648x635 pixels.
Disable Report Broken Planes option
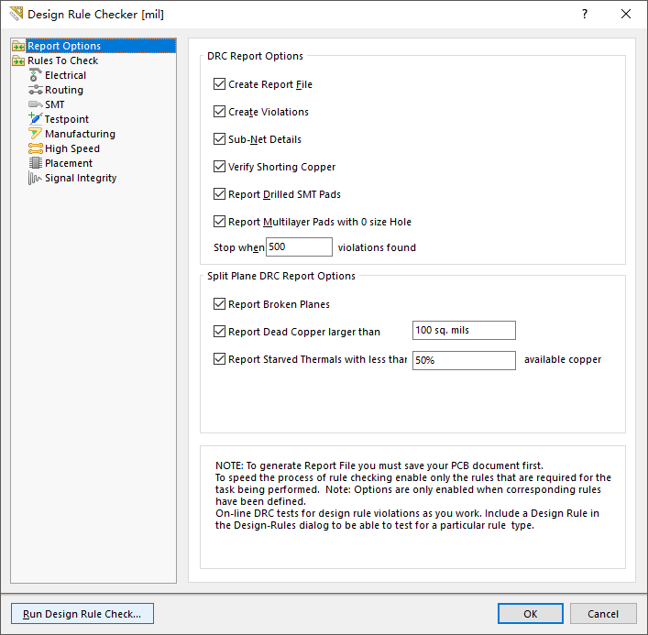coord(219,304)
